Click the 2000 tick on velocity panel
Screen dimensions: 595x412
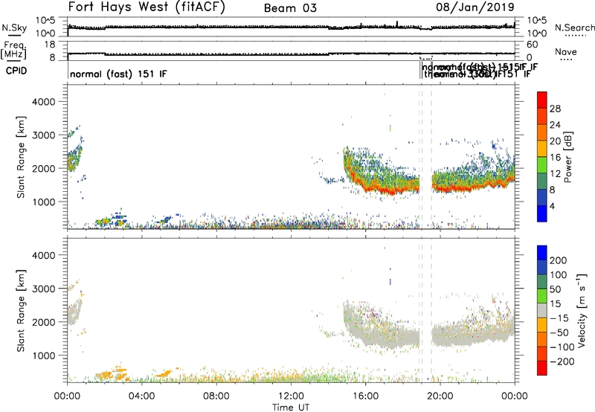click(44, 322)
